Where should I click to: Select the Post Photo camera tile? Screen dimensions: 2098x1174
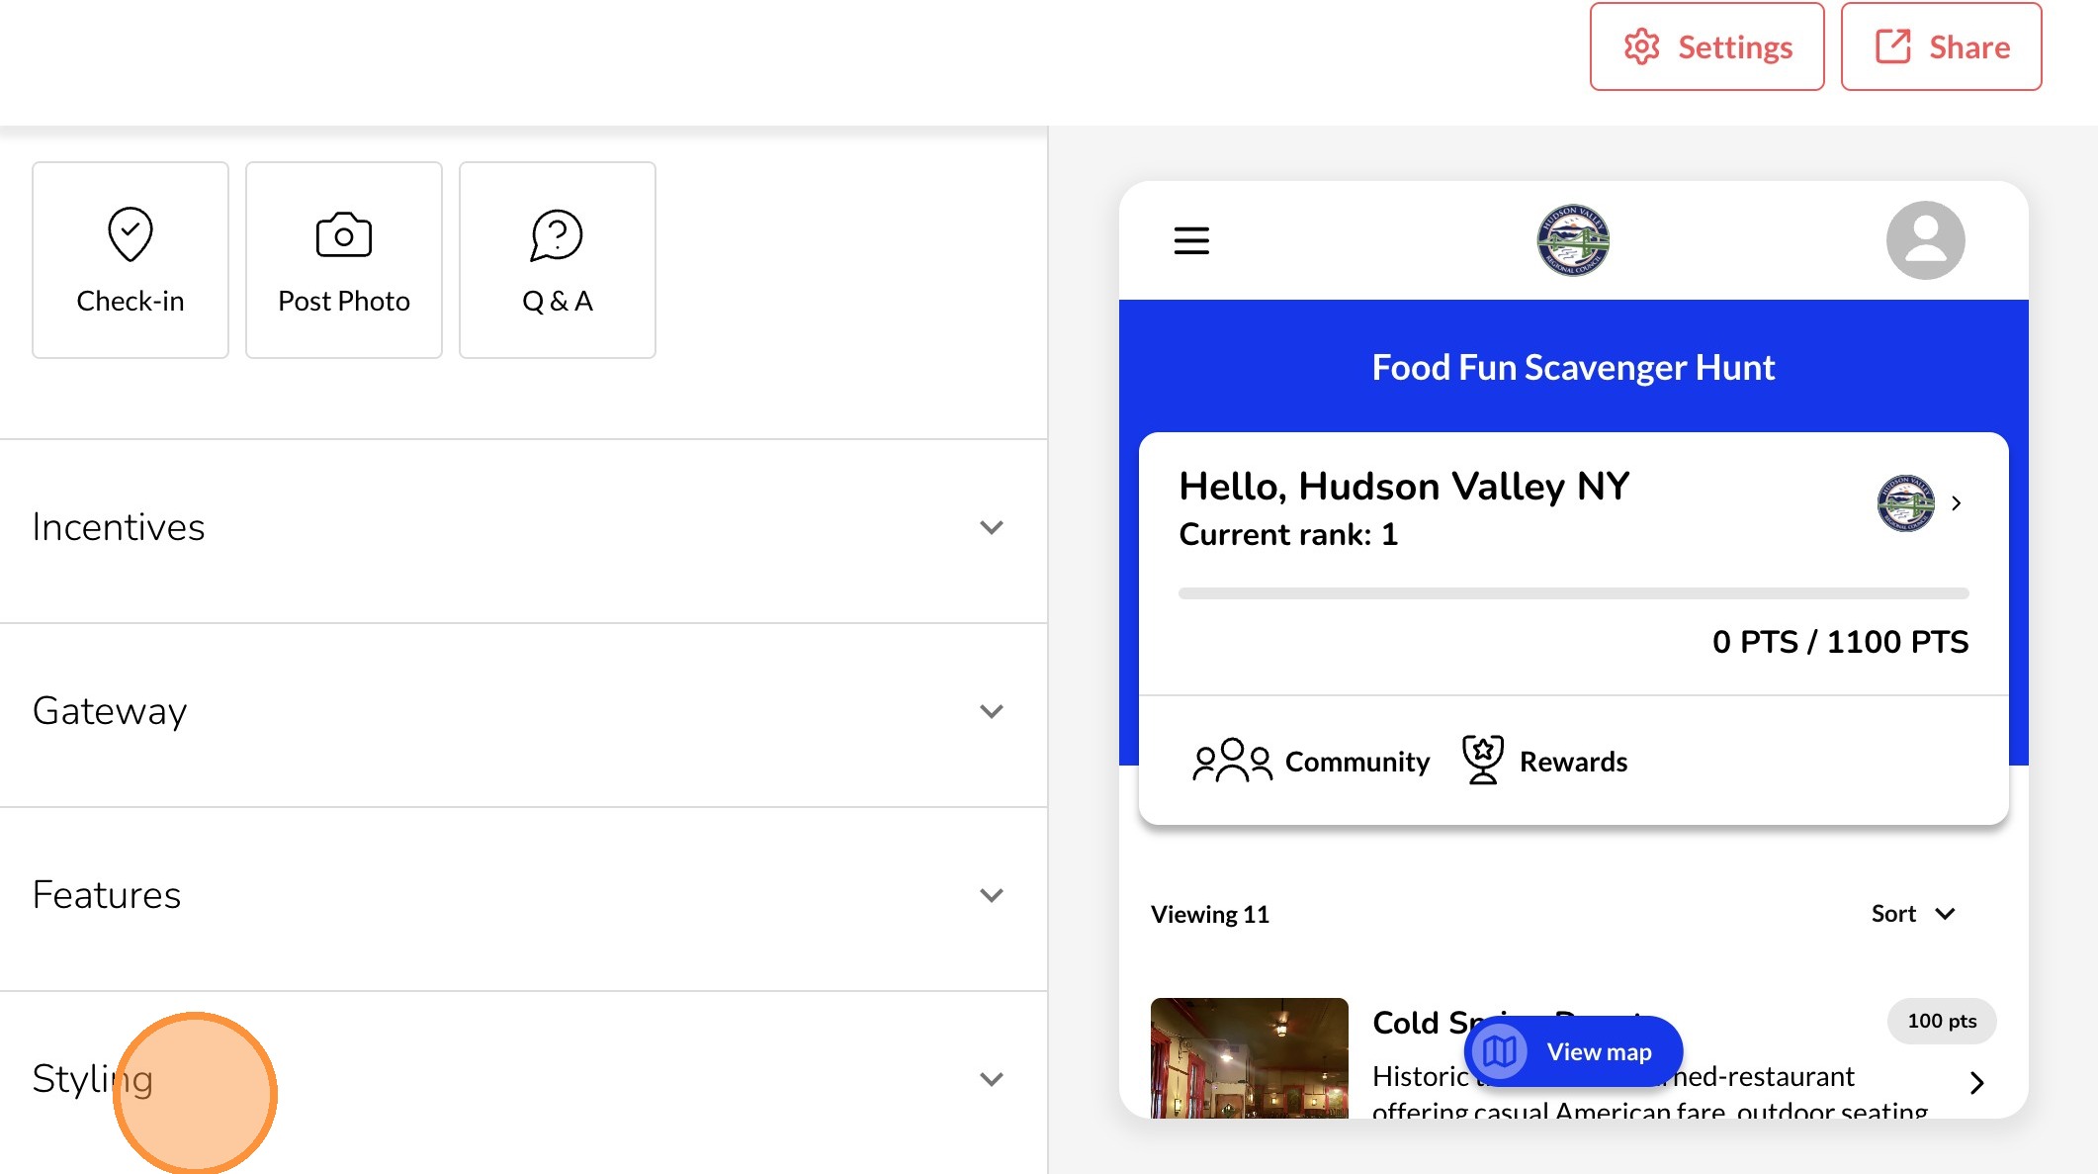(x=343, y=260)
